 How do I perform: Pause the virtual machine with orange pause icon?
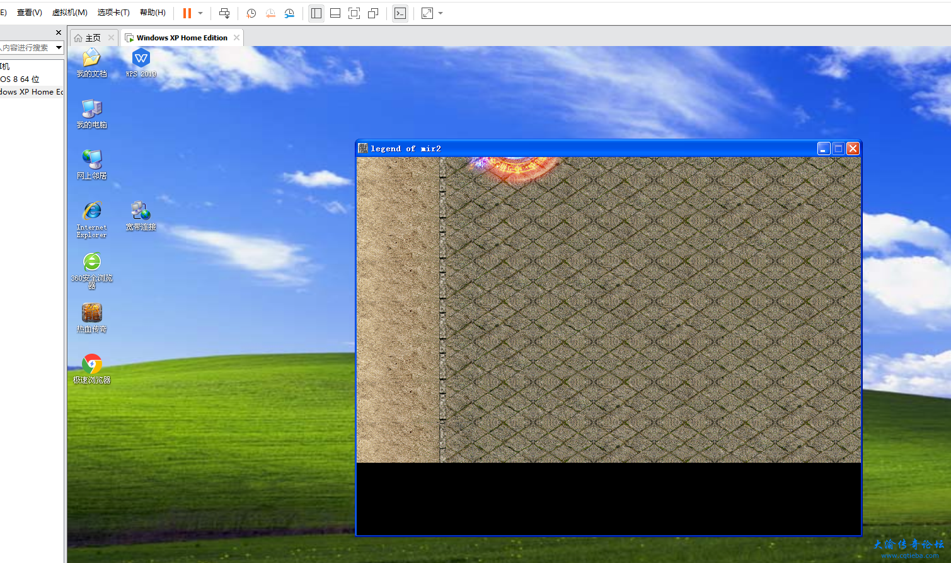click(187, 13)
